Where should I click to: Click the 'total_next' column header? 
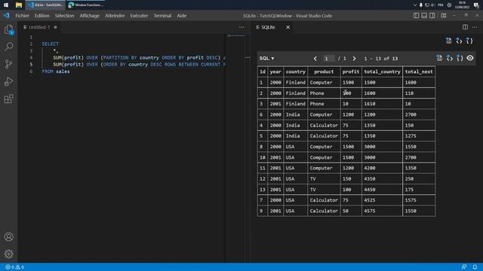(x=419, y=72)
